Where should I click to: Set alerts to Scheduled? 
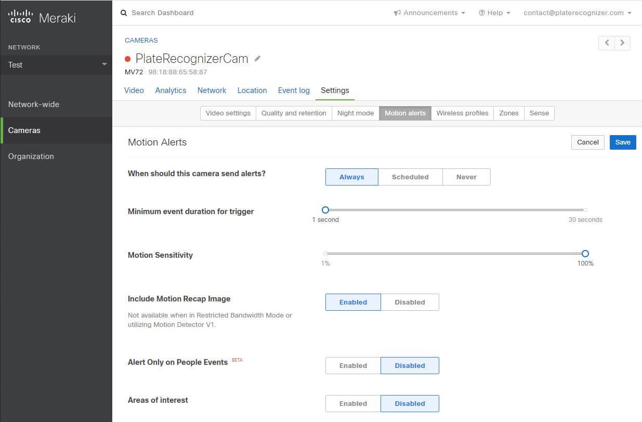(x=410, y=177)
